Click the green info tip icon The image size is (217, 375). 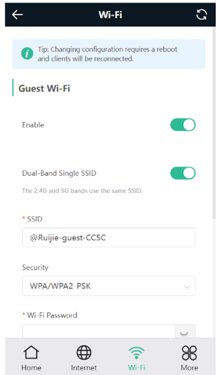pos(27,54)
